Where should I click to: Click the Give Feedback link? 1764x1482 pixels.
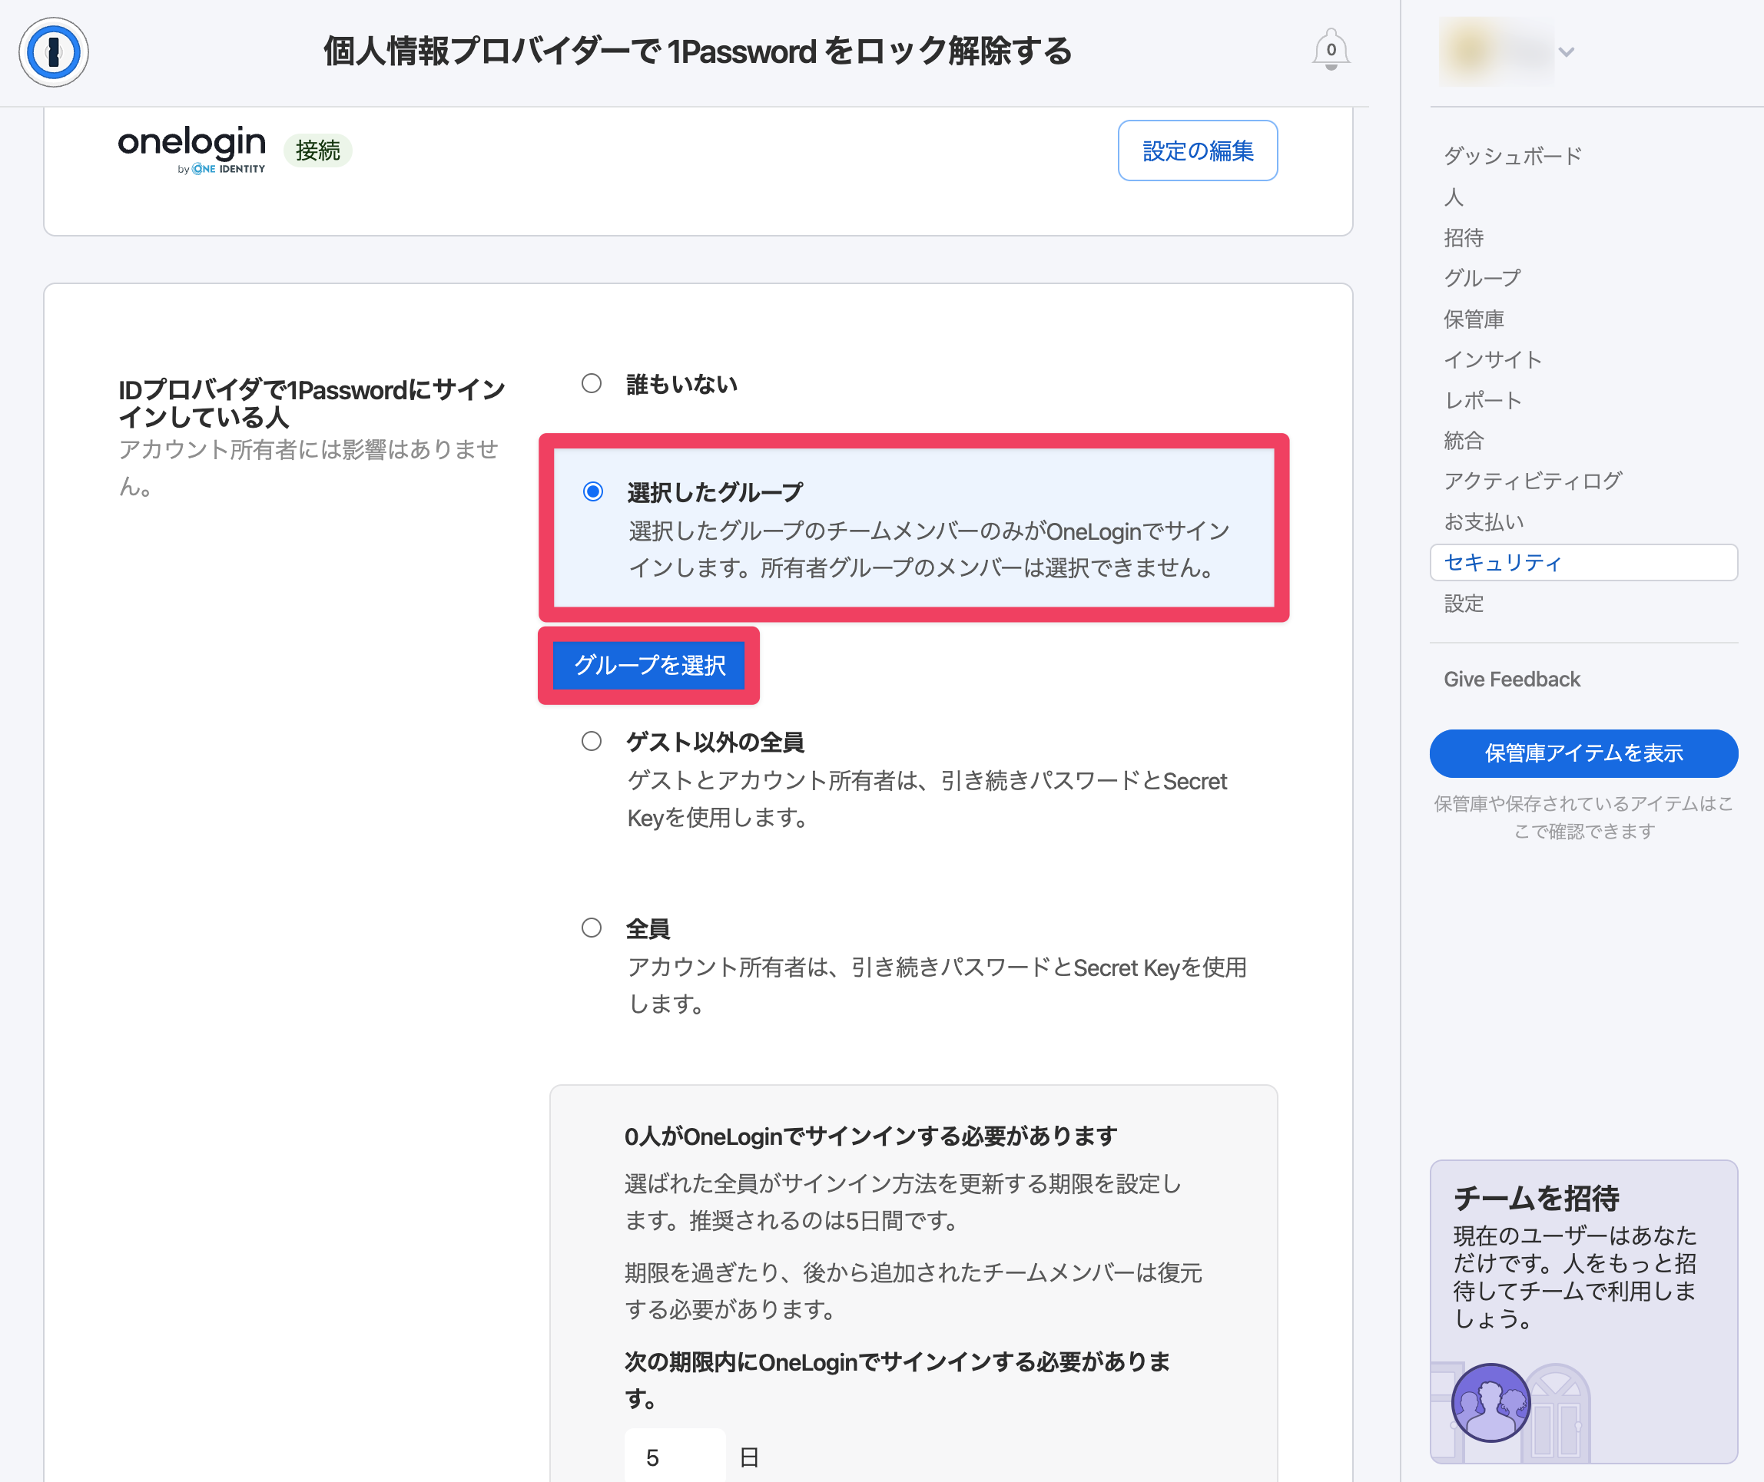[1511, 679]
